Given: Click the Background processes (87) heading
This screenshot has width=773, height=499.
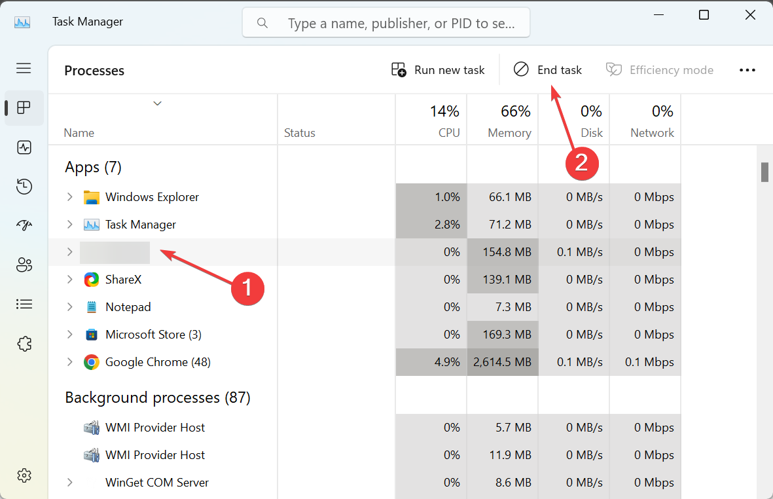Looking at the screenshot, I should coord(158,397).
